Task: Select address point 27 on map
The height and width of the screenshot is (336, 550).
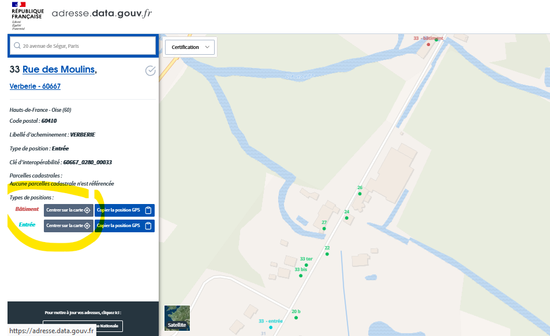Action: (x=324, y=228)
